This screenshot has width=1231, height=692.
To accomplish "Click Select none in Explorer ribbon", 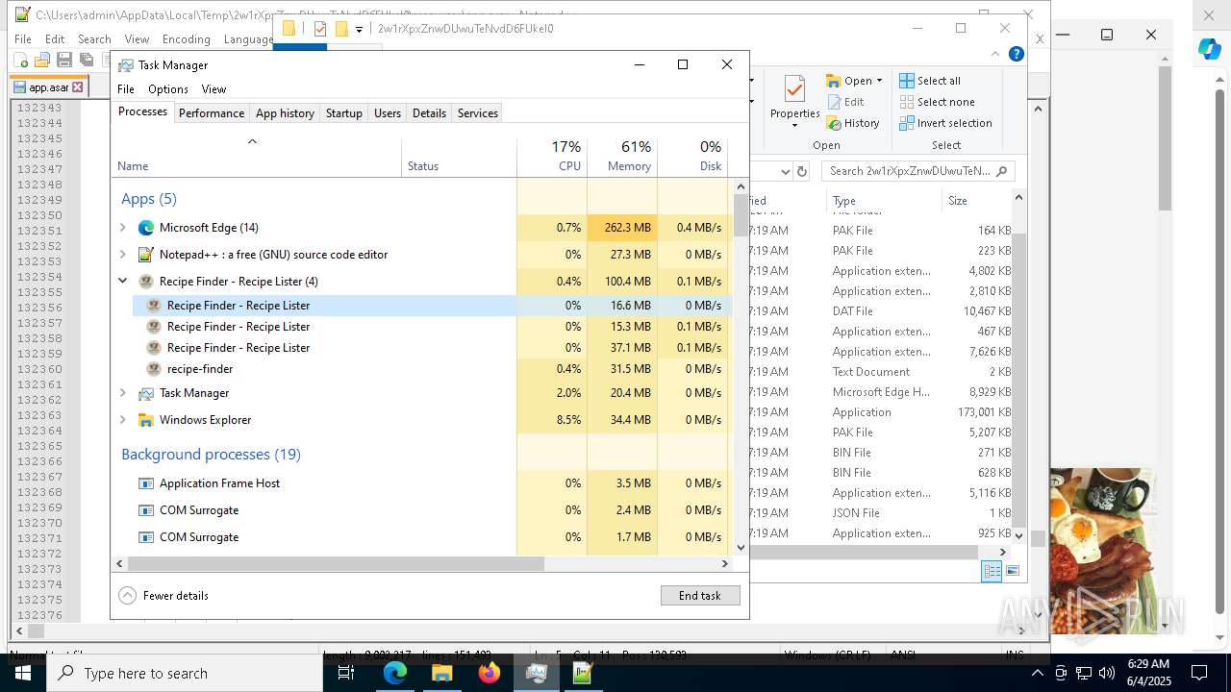I will tap(937, 102).
